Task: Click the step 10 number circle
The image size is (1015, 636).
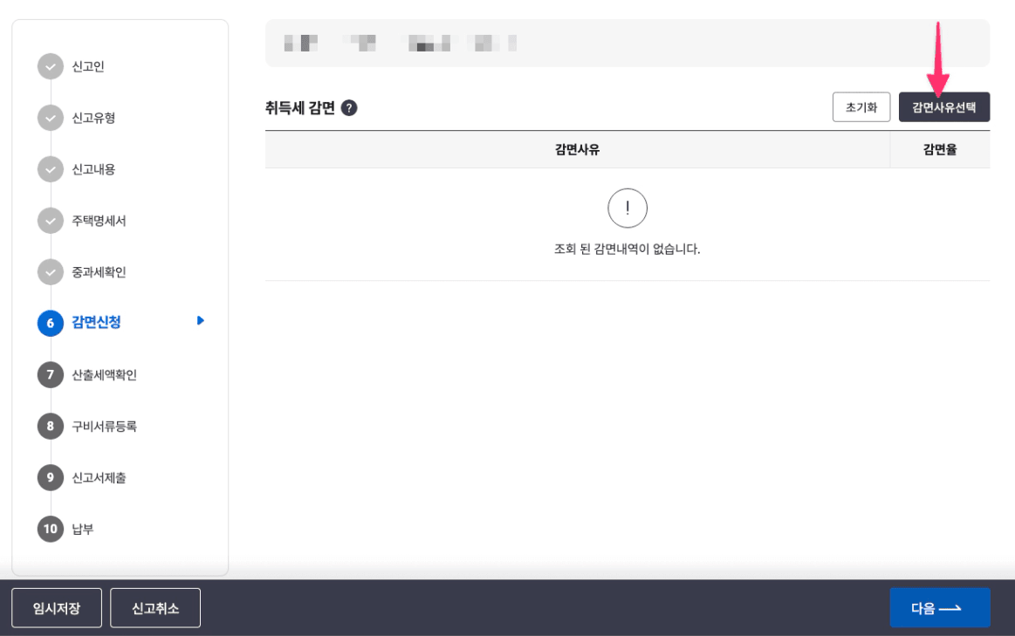Action: [x=51, y=530]
